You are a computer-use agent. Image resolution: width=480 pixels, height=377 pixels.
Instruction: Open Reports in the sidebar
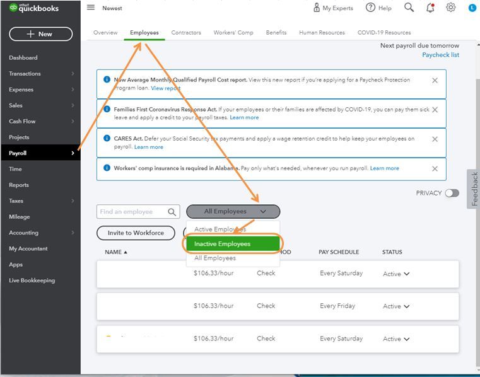tap(19, 185)
